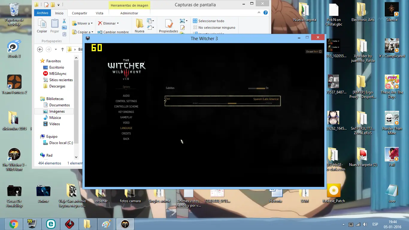Click the Cut scissors icon in the ribbon

64,21
